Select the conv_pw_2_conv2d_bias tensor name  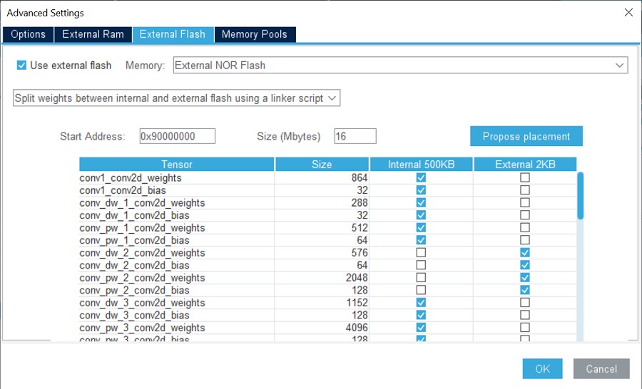pyautogui.click(x=134, y=290)
